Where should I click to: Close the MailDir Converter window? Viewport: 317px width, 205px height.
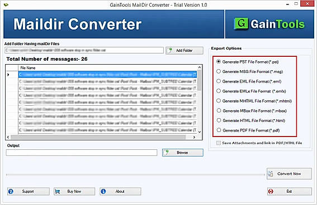[x=307, y=4]
